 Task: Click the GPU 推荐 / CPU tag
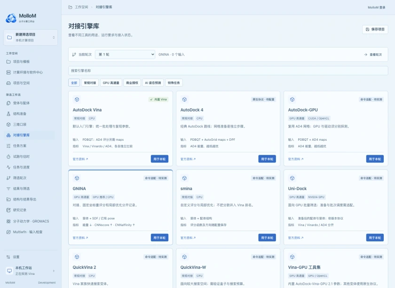click(x=103, y=197)
